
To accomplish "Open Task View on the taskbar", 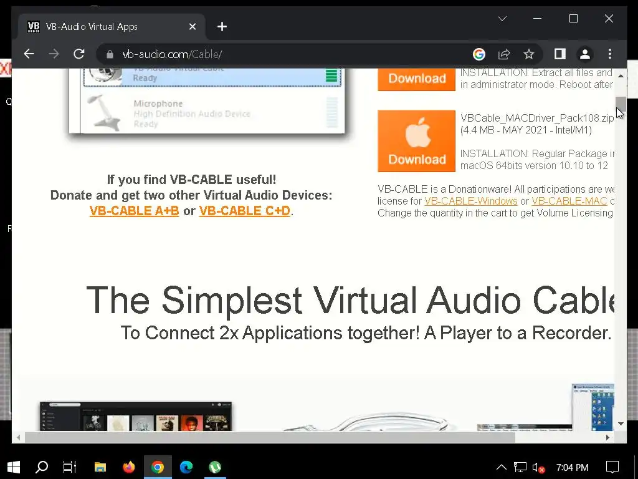I will click(x=70, y=467).
